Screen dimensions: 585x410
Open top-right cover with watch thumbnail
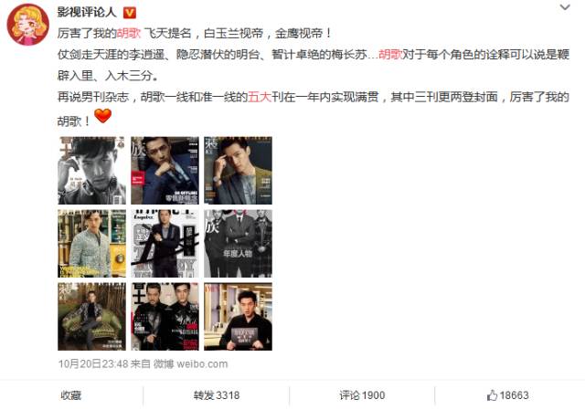(x=238, y=171)
